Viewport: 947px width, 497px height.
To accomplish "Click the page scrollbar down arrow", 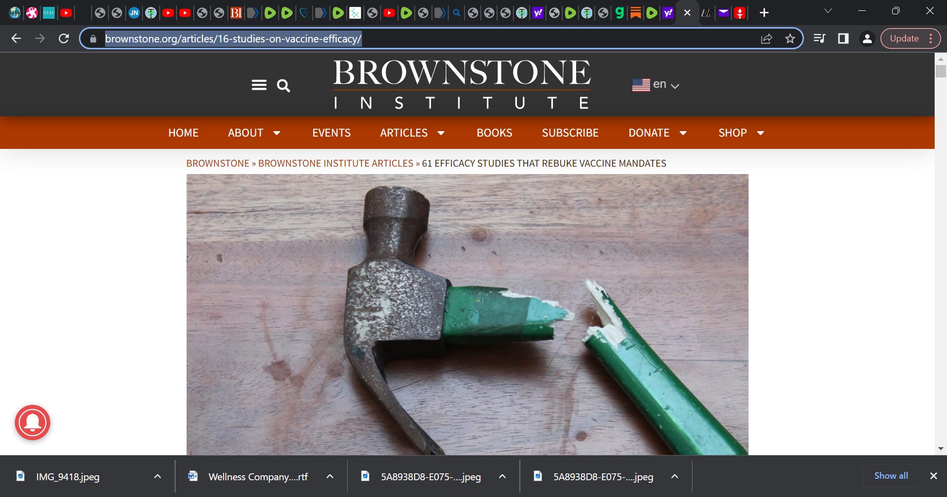I will click(x=941, y=449).
